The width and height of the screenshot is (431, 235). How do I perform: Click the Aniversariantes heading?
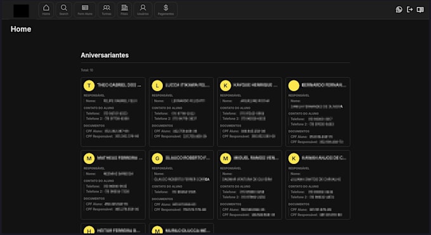(x=105, y=55)
